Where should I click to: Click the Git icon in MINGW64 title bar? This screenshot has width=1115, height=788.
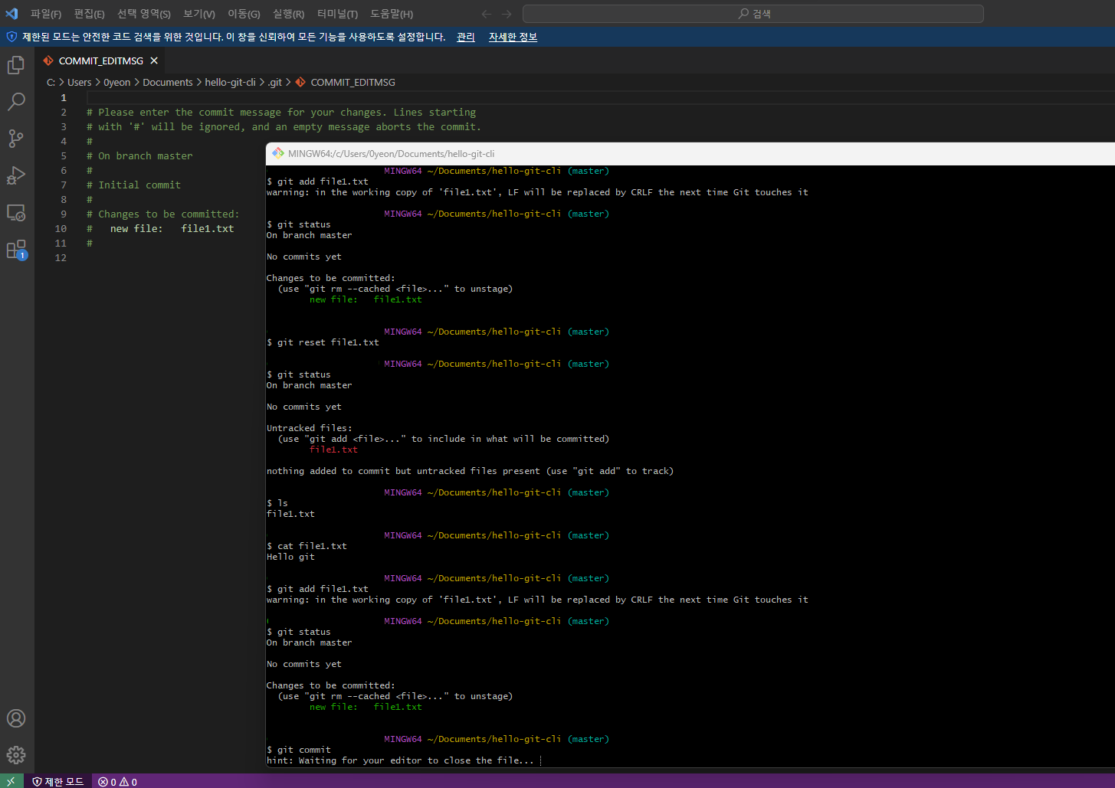(x=277, y=153)
